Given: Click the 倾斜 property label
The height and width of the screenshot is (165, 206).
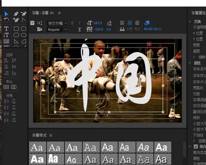Looking at the screenshot, I should coord(196,118).
